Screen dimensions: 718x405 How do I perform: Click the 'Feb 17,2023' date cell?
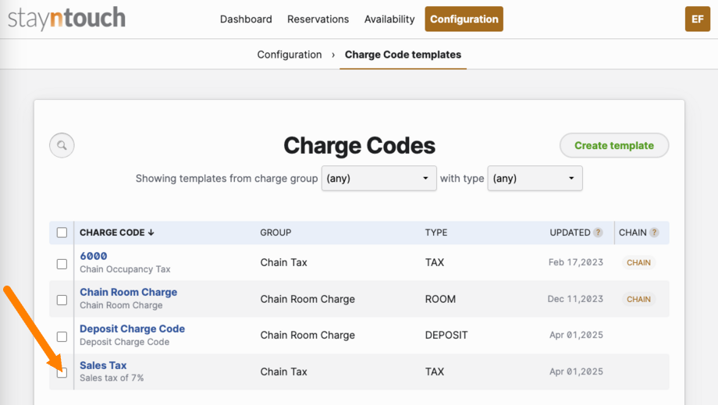(576, 262)
